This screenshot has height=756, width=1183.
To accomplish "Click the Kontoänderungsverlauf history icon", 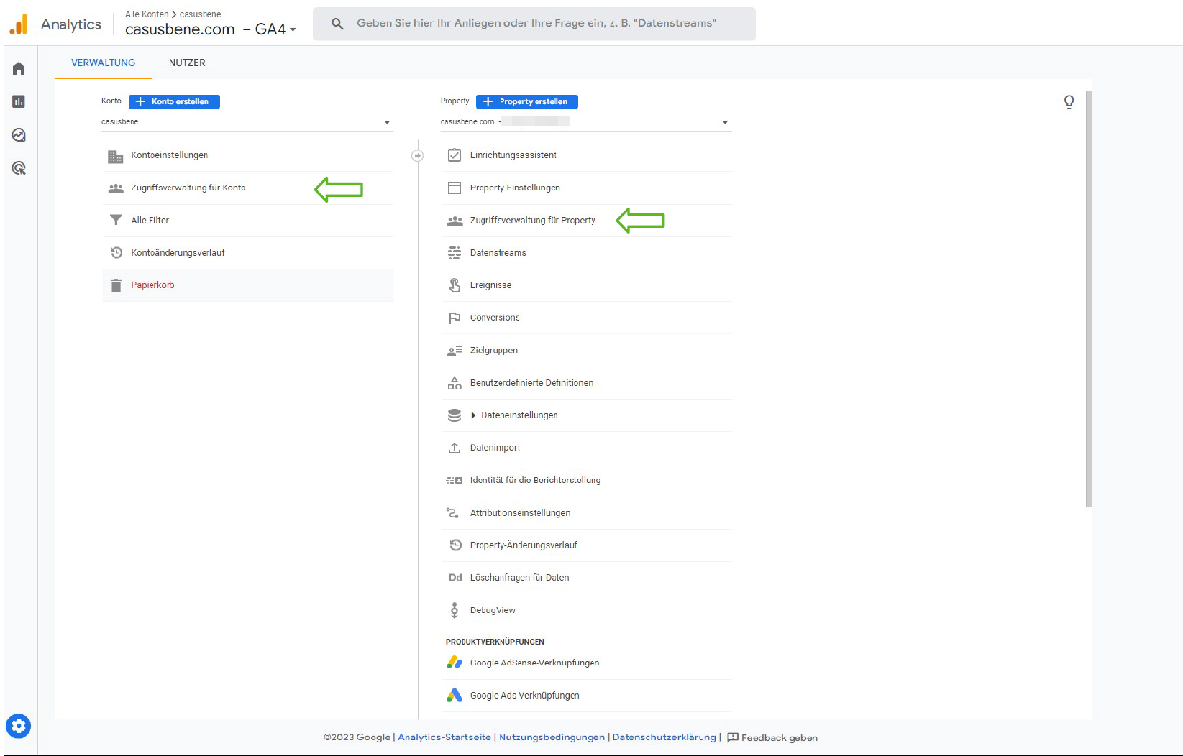I will [x=117, y=252].
